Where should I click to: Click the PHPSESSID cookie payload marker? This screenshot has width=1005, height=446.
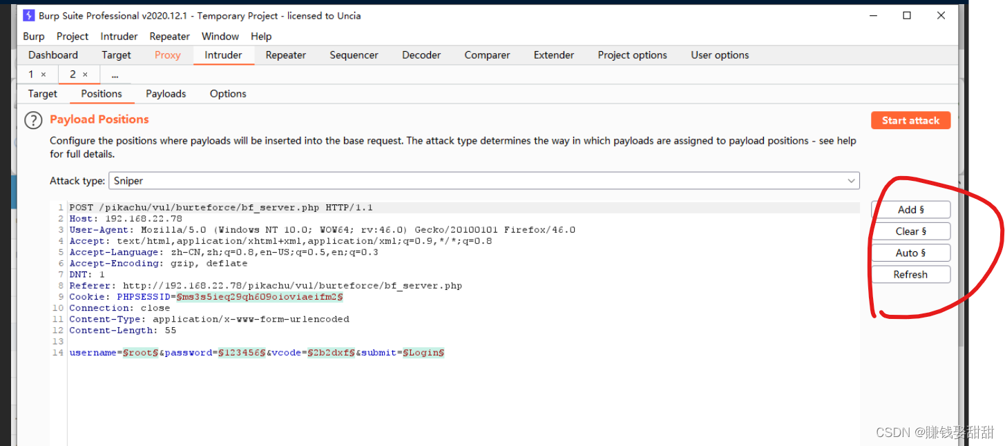260,297
